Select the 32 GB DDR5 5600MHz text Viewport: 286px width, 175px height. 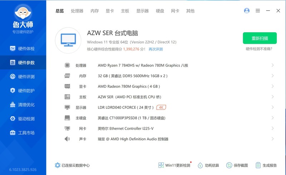(133, 76)
